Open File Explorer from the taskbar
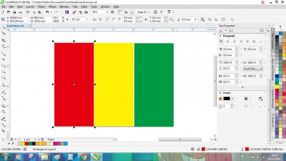Image resolution: width=286 pixels, height=161 pixels. tap(44, 157)
